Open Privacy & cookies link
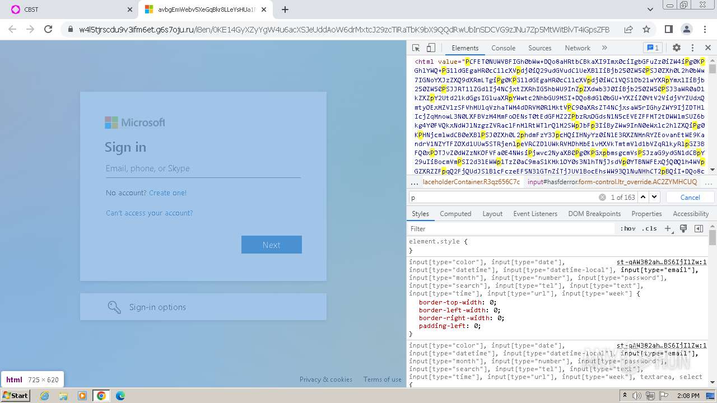 326,379
